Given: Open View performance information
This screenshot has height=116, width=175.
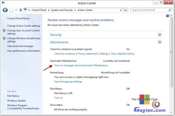Looking at the screenshot, I should [x=24, y=51].
